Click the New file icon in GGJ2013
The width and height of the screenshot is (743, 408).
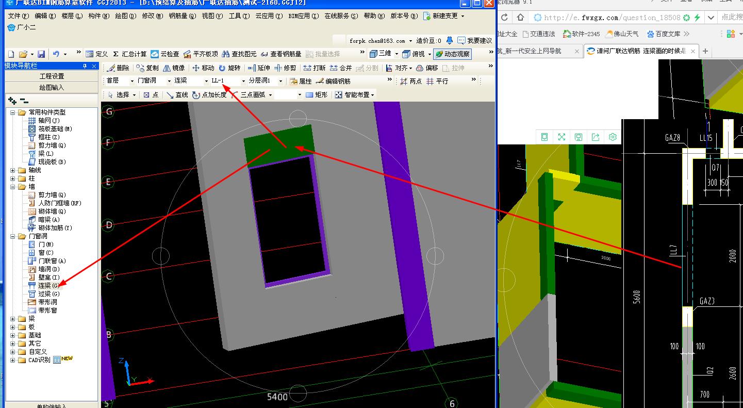11,54
